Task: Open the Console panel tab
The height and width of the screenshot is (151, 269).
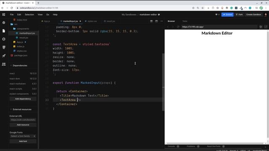Action: pyautogui.click(x=171, y=146)
